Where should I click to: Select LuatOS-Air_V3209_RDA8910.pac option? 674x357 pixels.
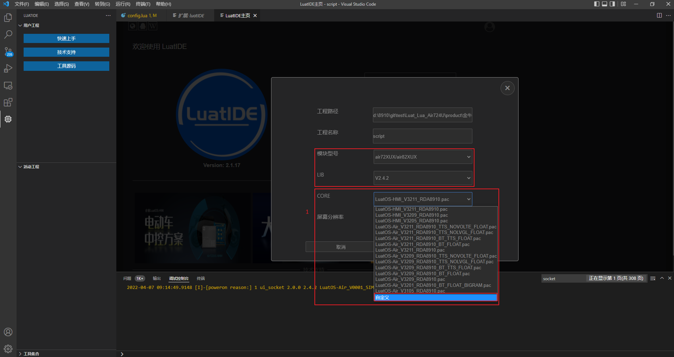(436, 279)
